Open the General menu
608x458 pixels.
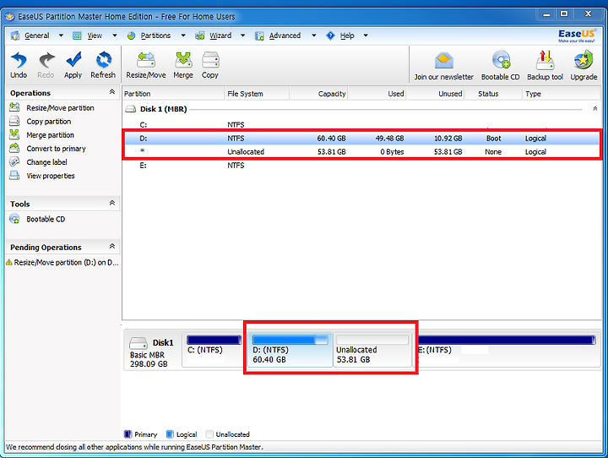pos(37,35)
